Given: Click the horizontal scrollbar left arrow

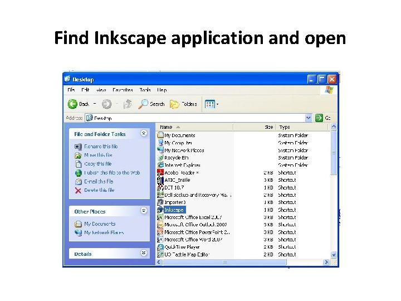Looking at the screenshot, I should click(x=159, y=262).
